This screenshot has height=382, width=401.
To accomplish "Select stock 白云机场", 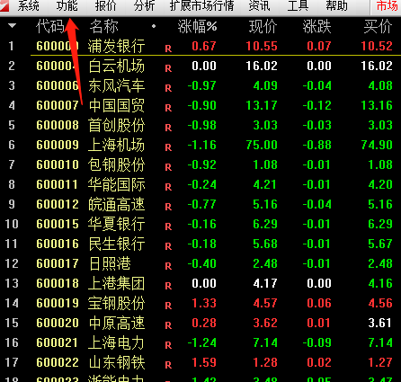I will 117,66.
